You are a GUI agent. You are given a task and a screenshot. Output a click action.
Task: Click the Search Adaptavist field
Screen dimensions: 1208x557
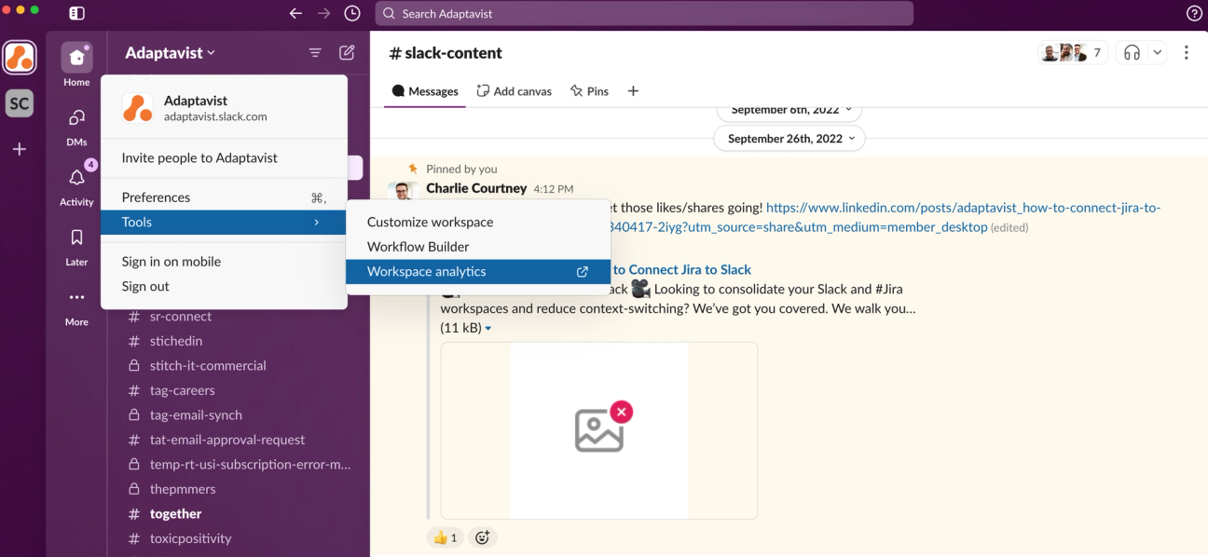point(645,13)
